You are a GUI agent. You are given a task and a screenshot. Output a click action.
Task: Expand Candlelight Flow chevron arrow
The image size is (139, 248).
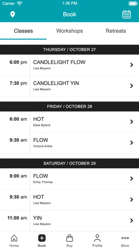(132, 65)
